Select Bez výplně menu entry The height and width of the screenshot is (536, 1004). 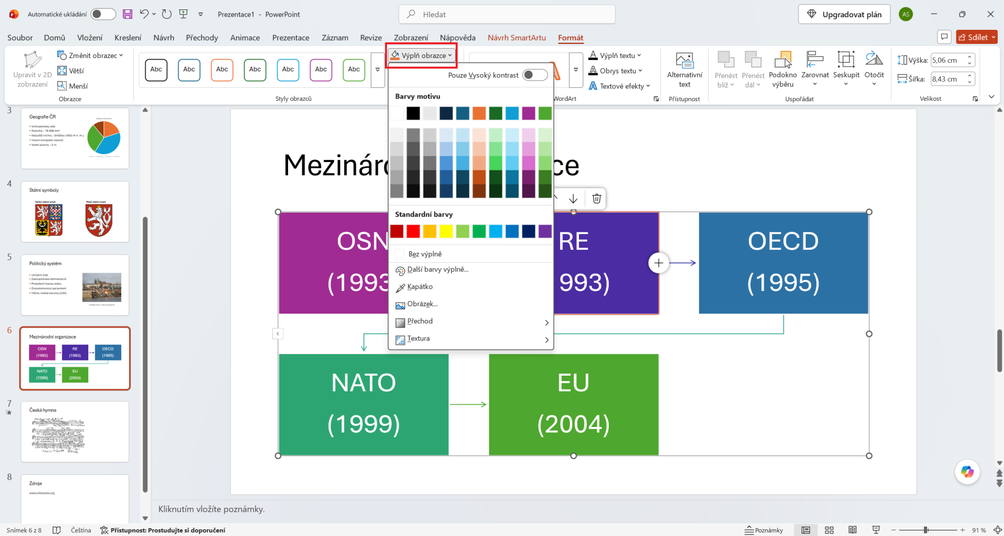click(x=471, y=254)
